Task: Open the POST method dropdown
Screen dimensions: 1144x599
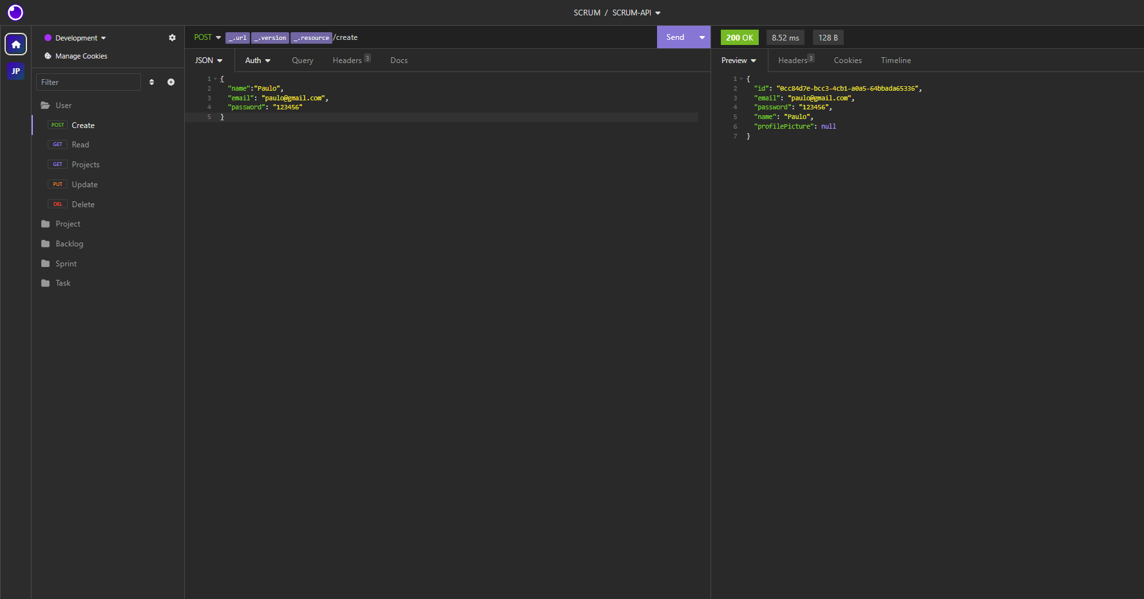Action: (x=207, y=37)
